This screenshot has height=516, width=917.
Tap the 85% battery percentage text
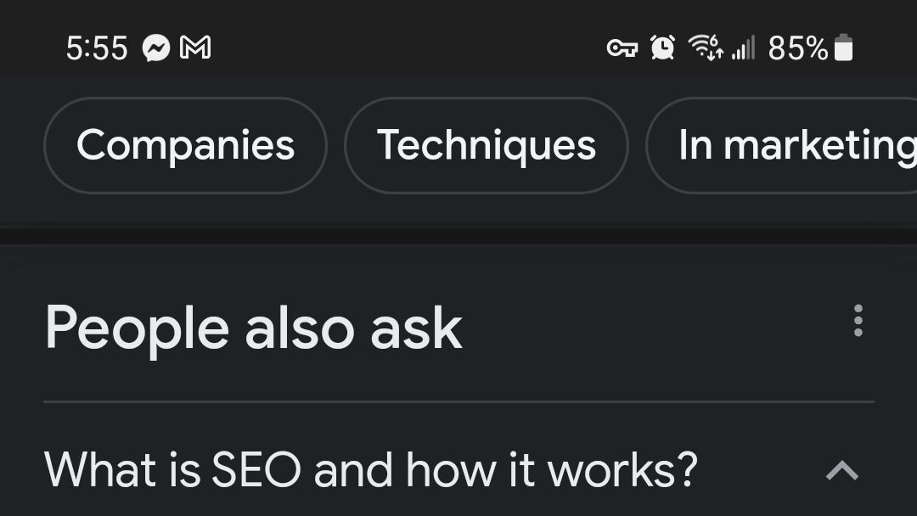click(798, 48)
